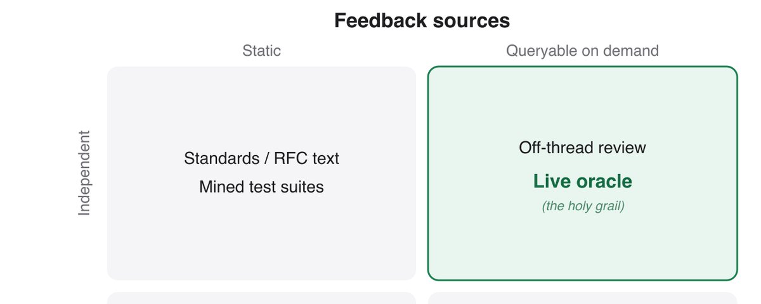This screenshot has width=761, height=304.
Task: Click the italic "(the holy grail)" caption
Action: [583, 206]
